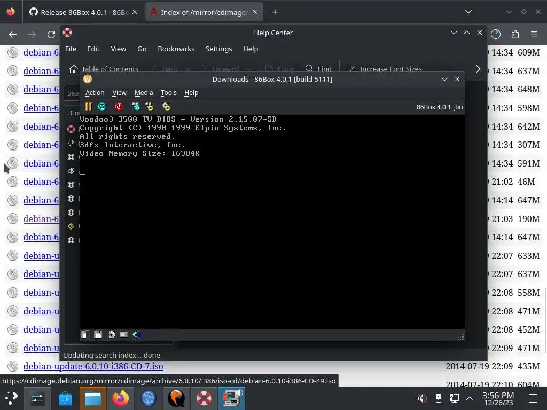Click 86Box window title icon
Screen dimensions: 547x410
tap(88, 79)
